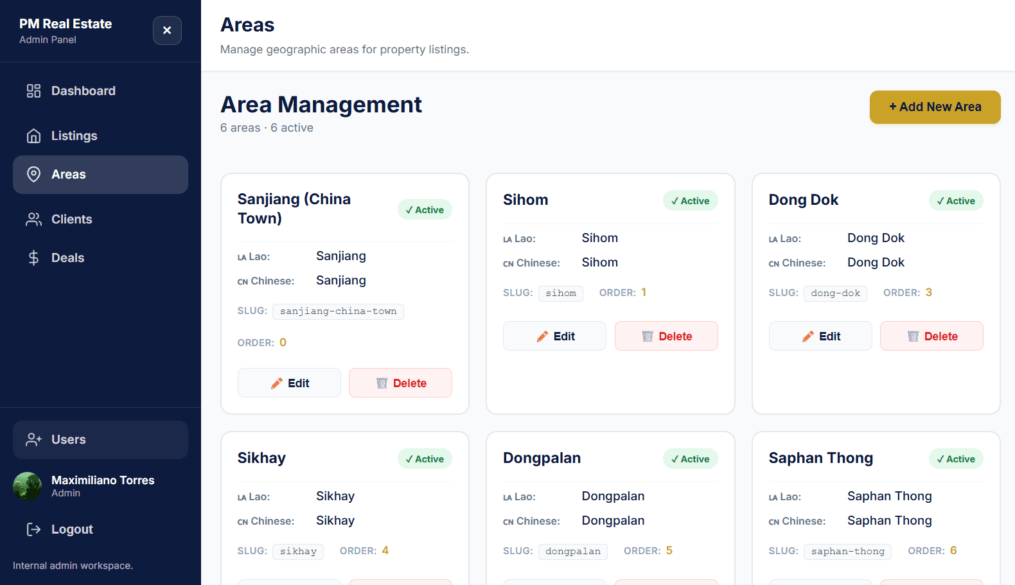Click the 'Sanjiang (China Town)' card title
1015x585 pixels.
(x=294, y=209)
